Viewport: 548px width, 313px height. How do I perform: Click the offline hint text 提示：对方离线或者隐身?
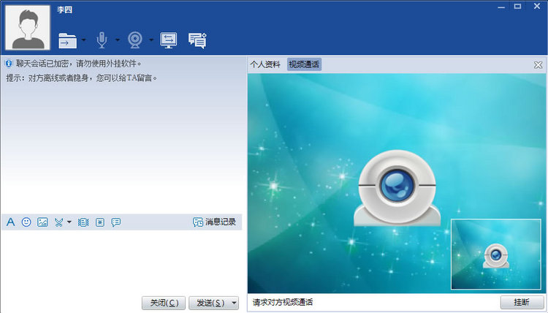81,78
